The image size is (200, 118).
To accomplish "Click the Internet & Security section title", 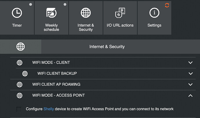I will coord(107,47).
